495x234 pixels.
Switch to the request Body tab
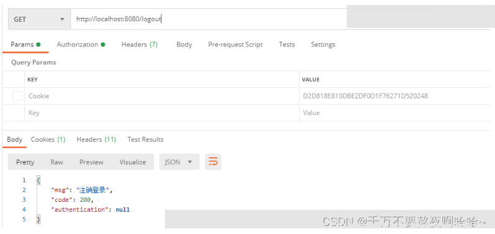tap(184, 45)
